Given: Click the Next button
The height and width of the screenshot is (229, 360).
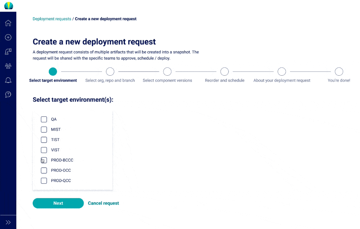Looking at the screenshot, I should pyautogui.click(x=58, y=203).
